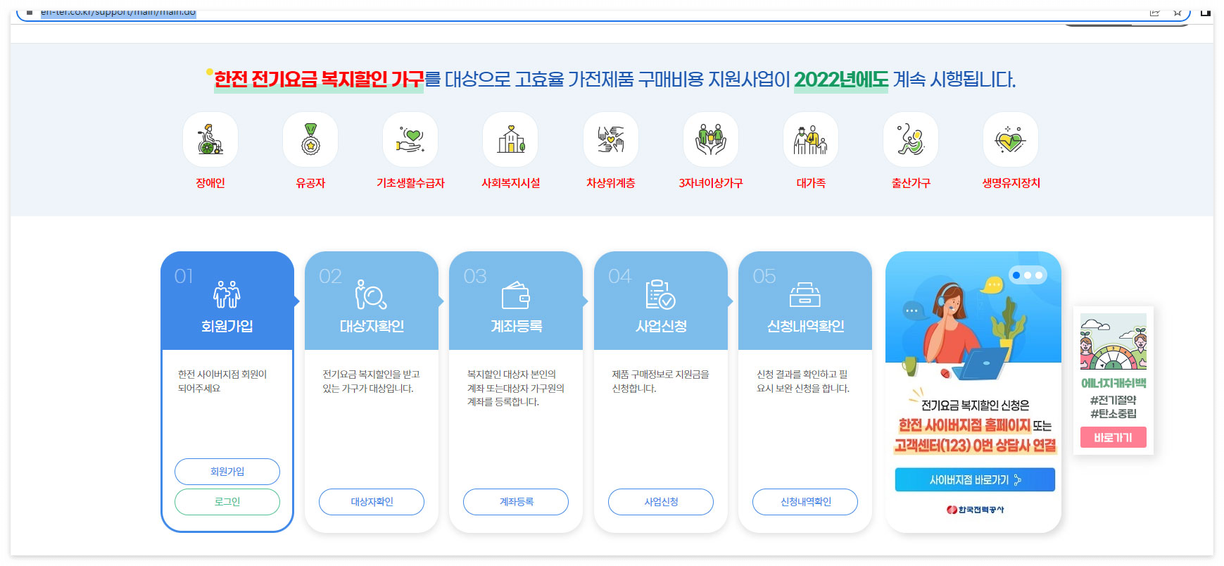Click the call center agent banner image
Screen dimensions: 1224x566
973,317
